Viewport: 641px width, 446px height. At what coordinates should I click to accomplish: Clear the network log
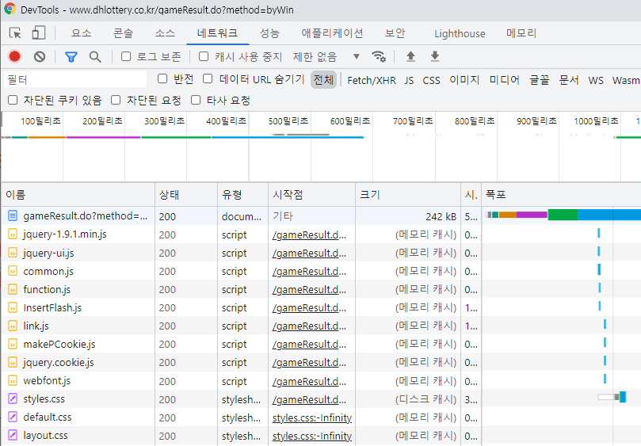pyautogui.click(x=40, y=56)
